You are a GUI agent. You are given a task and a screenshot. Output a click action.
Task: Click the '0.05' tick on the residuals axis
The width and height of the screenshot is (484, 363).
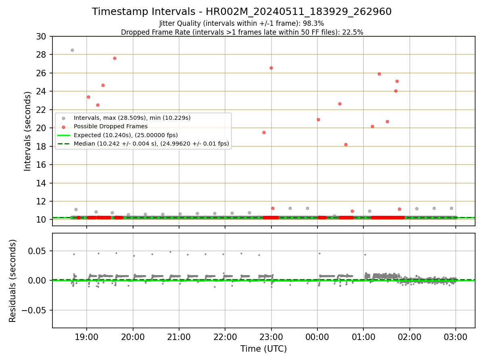(x=37, y=251)
